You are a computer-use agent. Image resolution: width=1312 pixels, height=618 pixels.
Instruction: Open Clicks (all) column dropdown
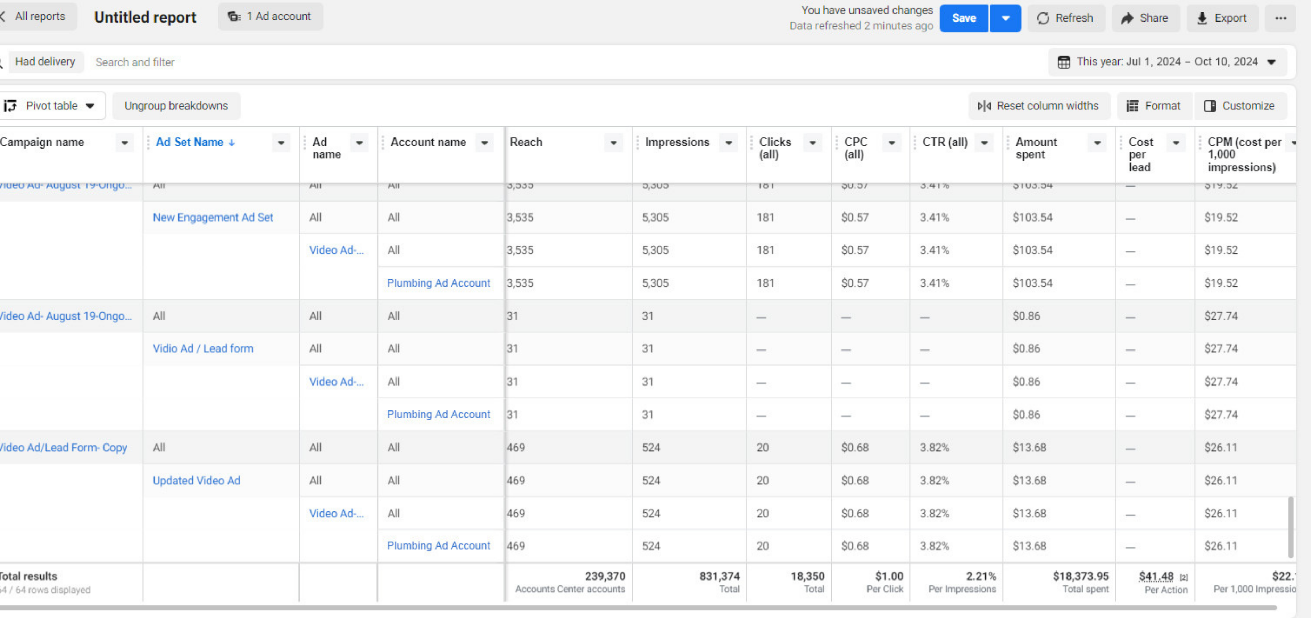812,143
